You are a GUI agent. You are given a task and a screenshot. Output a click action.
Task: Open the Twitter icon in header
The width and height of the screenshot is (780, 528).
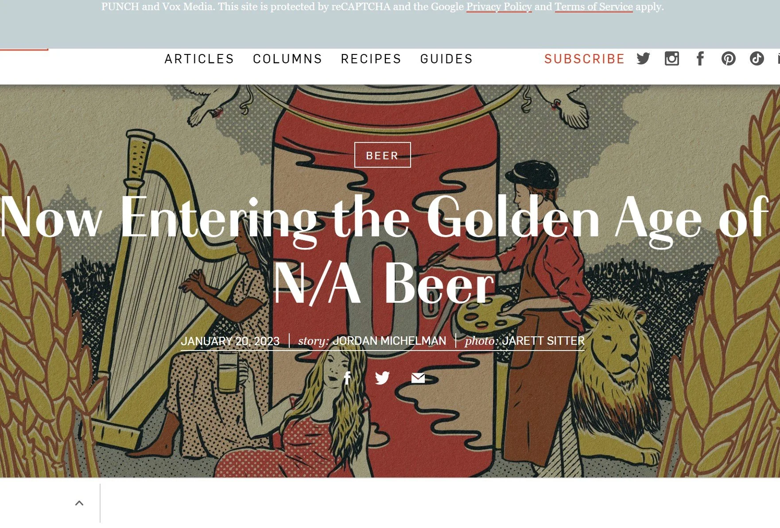pyautogui.click(x=643, y=58)
